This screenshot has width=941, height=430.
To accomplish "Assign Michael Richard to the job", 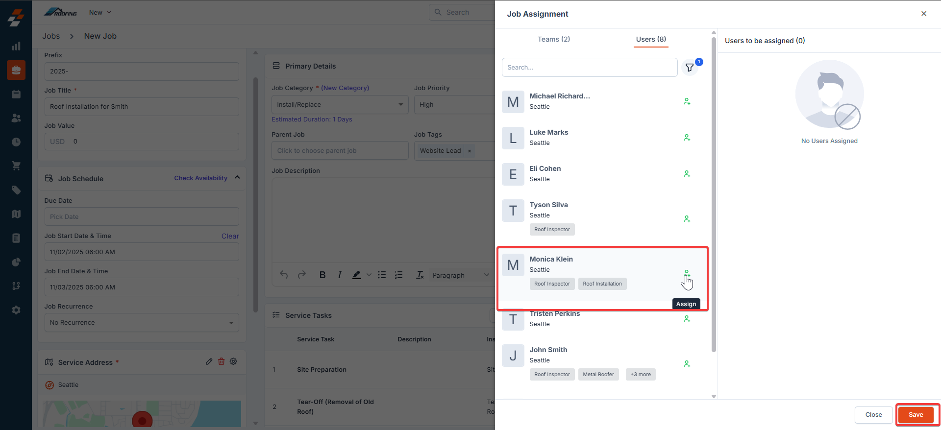I will pos(687,101).
